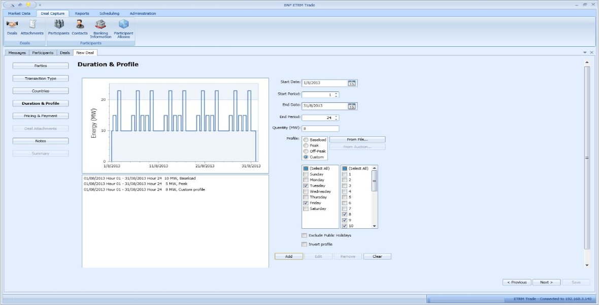This screenshot has width=599, height=305.
Task: Open the Start Date calendar picker
Action: tap(352, 83)
